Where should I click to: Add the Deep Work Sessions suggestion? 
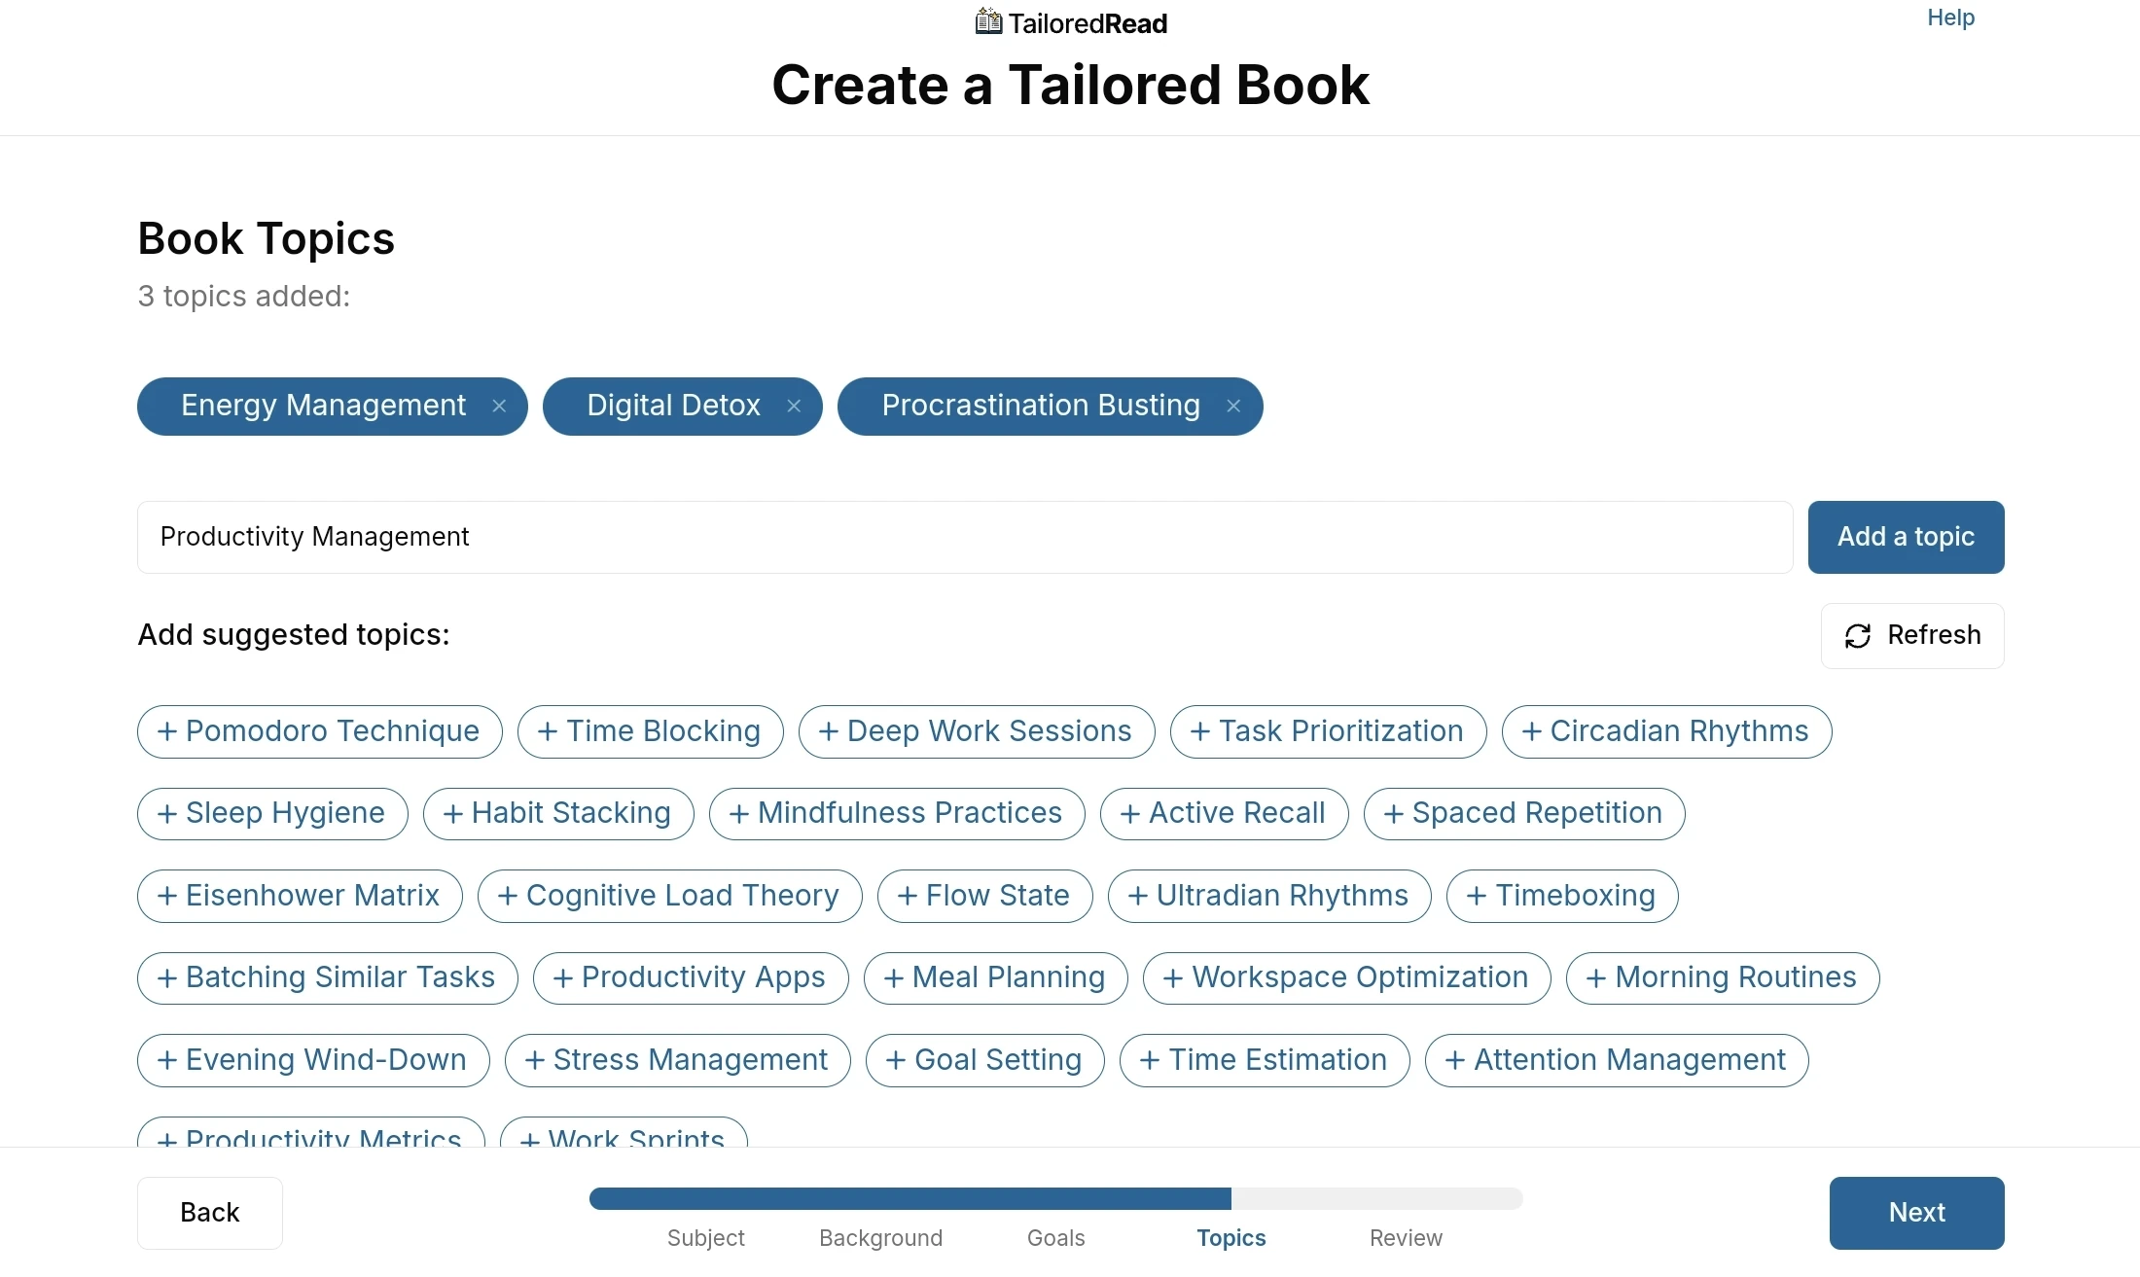(x=976, y=731)
